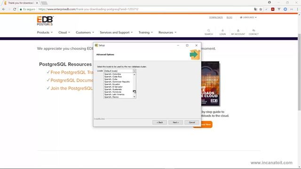Viewport: 301px width, 169px height.
Task: Click the browser back arrow
Action: (4, 9)
